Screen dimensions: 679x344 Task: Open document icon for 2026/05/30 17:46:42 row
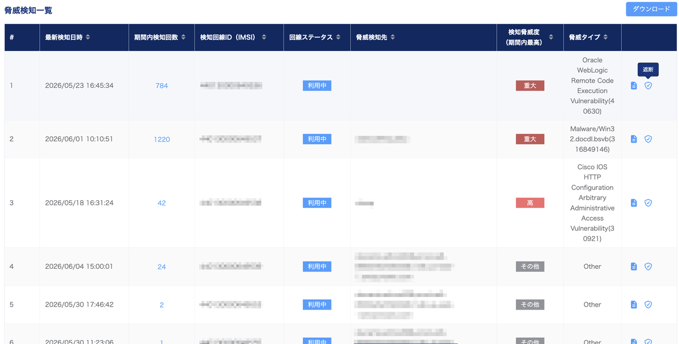(x=634, y=304)
